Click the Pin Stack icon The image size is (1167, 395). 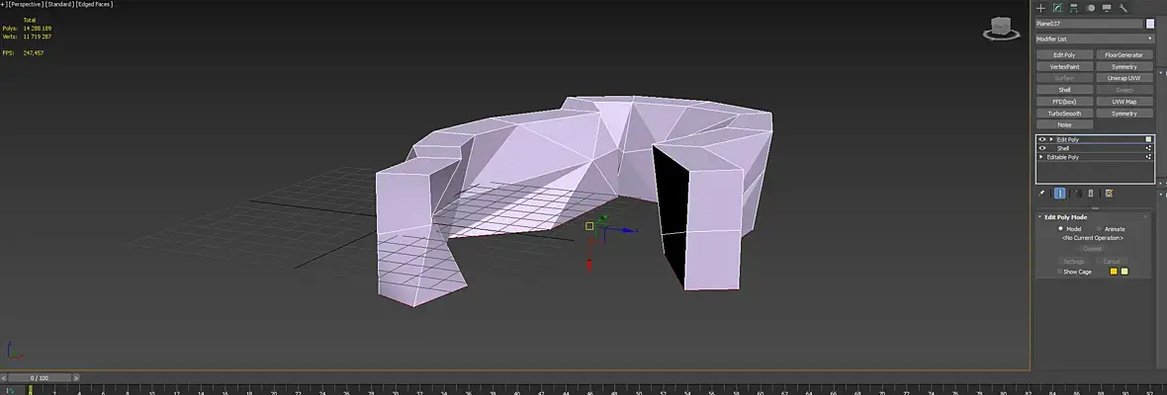(x=1042, y=193)
